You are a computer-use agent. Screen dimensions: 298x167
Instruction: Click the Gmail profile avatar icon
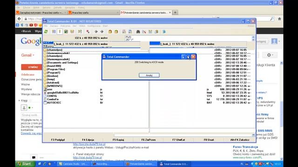[274, 41]
